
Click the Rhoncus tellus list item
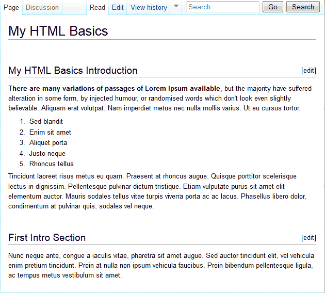[x=51, y=164]
